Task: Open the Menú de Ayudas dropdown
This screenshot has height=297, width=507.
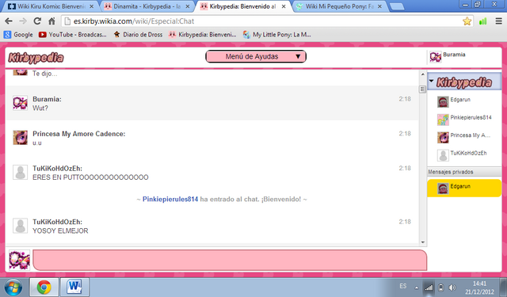Action: (x=256, y=56)
